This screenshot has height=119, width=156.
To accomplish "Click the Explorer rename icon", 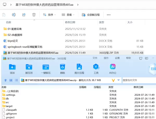I will (x=14, y=15).
